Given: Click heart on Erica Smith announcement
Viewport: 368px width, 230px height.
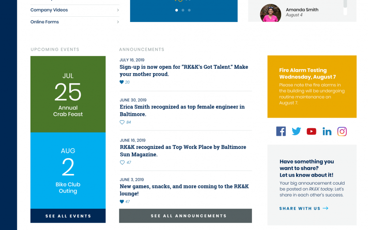Looking at the screenshot, I should pyautogui.click(x=122, y=122).
